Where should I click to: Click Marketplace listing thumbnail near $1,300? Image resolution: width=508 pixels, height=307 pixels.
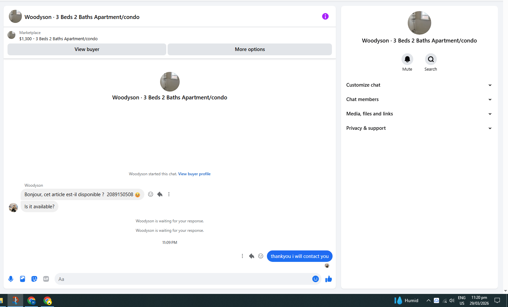[11, 35]
